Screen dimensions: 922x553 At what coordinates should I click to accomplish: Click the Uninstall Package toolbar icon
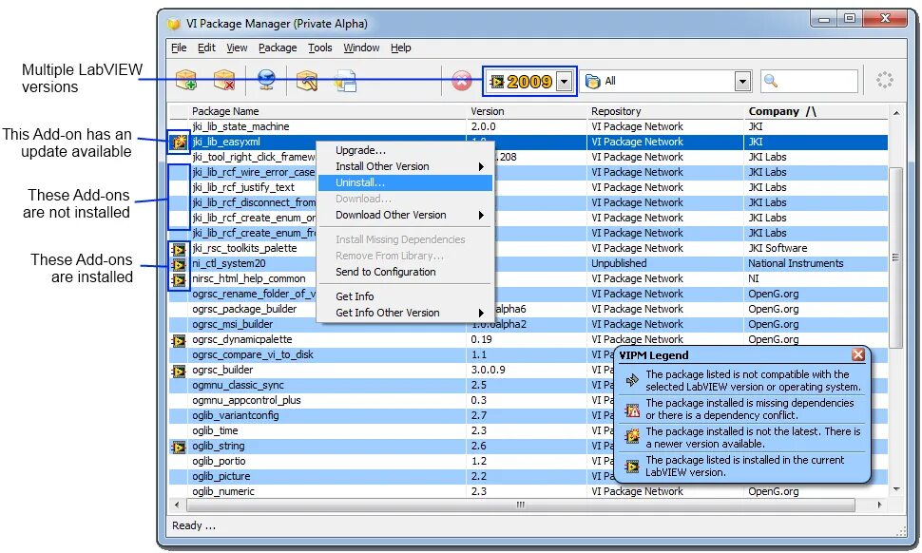[224, 80]
